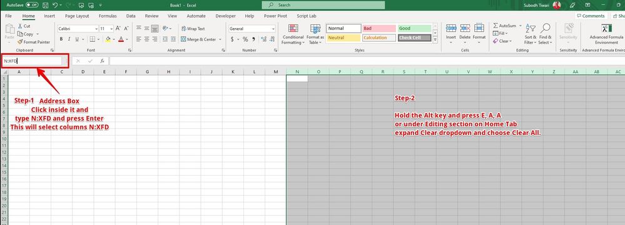Click Merge & Center button
Image resolution: width=625 pixels, height=225 pixels.
(x=198, y=39)
